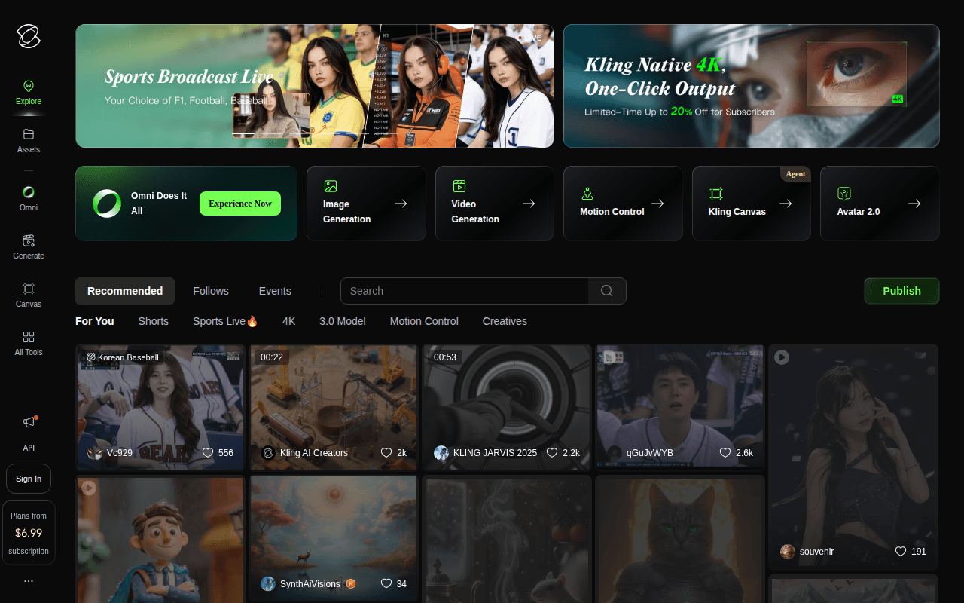Click the Video Generation arrow
Viewport: 964px width, 603px height.
[529, 204]
